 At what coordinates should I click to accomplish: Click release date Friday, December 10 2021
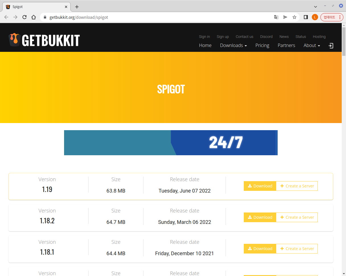click(x=185, y=253)
